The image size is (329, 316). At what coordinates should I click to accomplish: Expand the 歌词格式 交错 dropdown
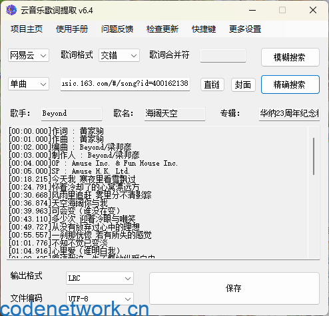[x=119, y=55]
